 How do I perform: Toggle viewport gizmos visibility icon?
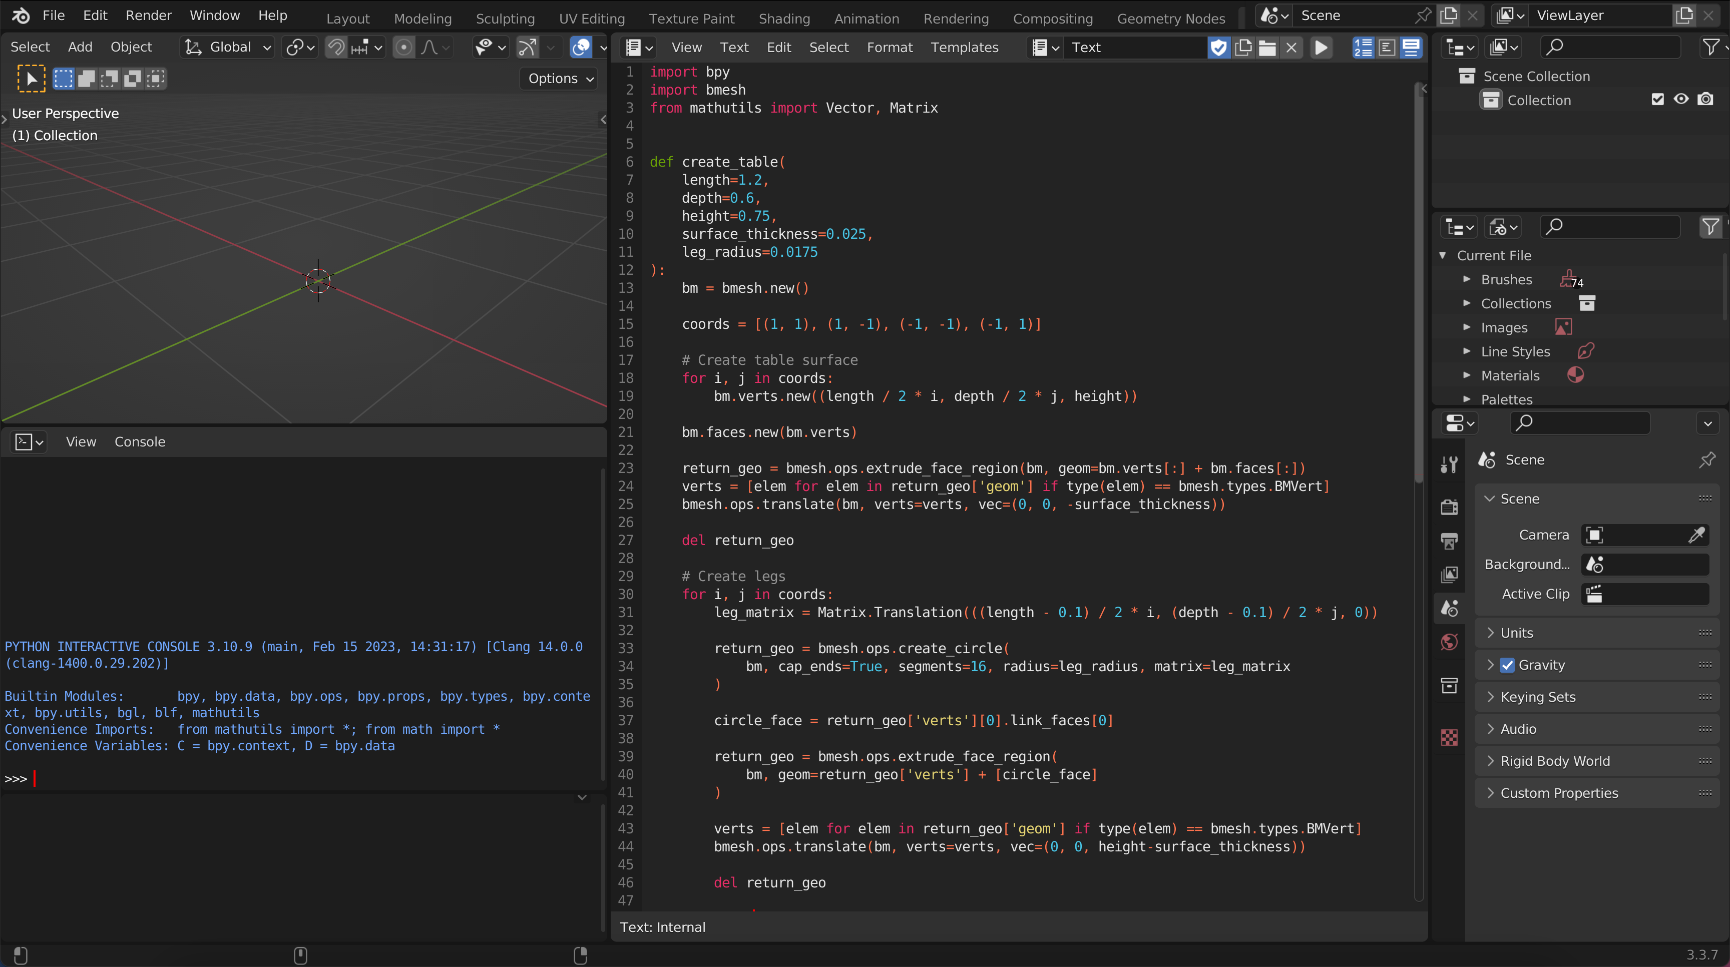[x=527, y=47]
